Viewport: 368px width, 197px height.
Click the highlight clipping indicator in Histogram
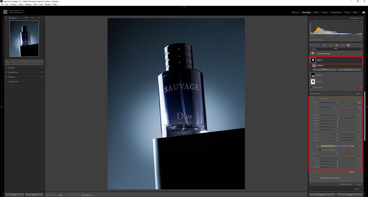[361, 23]
